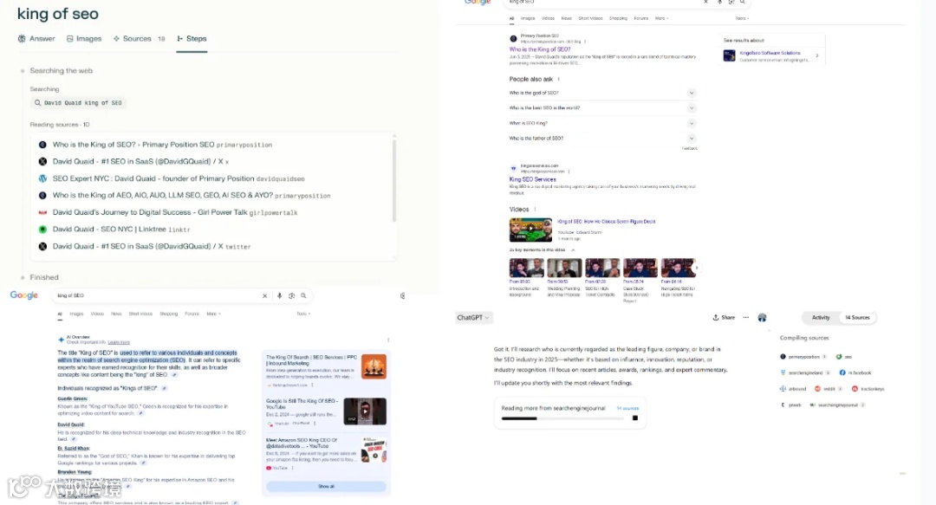Expand the More dropdown in bottom-left Google window
Viewport: 936px width, 505px height.
pyautogui.click(x=213, y=314)
